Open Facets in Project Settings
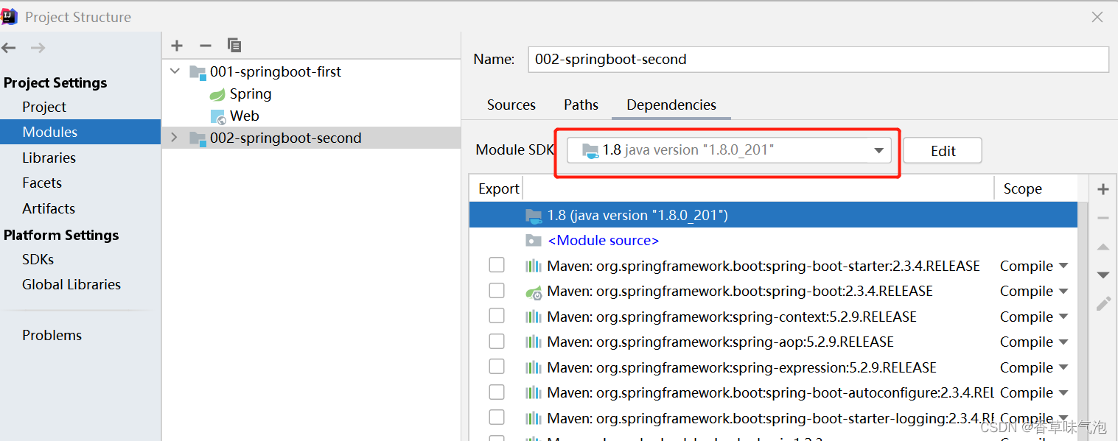The image size is (1118, 441). [42, 183]
